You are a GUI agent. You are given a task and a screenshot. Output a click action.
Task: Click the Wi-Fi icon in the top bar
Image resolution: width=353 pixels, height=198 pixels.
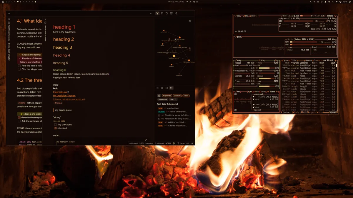coord(337,2)
